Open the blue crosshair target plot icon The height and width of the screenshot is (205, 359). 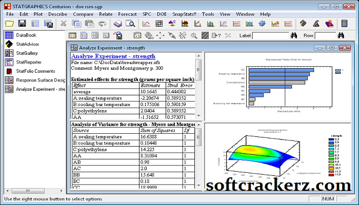pyautogui.click(x=262, y=24)
